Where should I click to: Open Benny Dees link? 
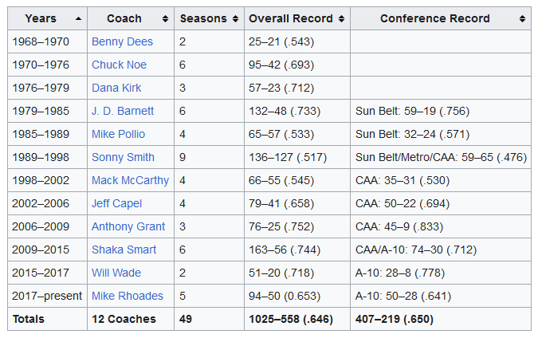click(x=122, y=41)
